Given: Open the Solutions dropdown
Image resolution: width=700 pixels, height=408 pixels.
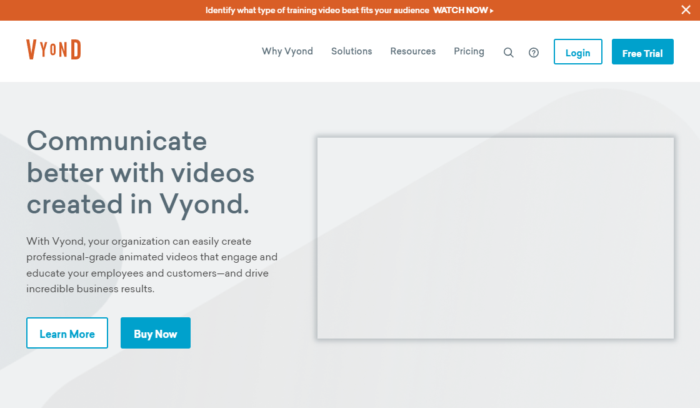Looking at the screenshot, I should pyautogui.click(x=351, y=51).
